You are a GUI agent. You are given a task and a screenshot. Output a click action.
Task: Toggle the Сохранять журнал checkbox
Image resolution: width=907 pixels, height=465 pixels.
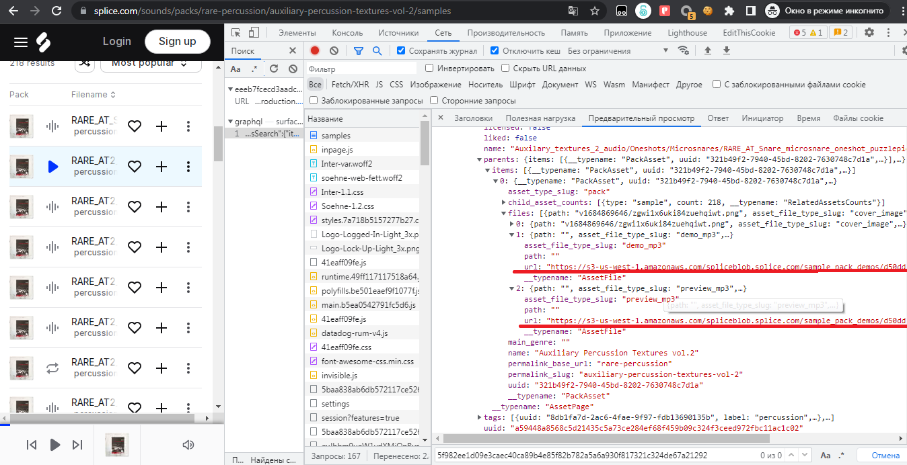[401, 51]
